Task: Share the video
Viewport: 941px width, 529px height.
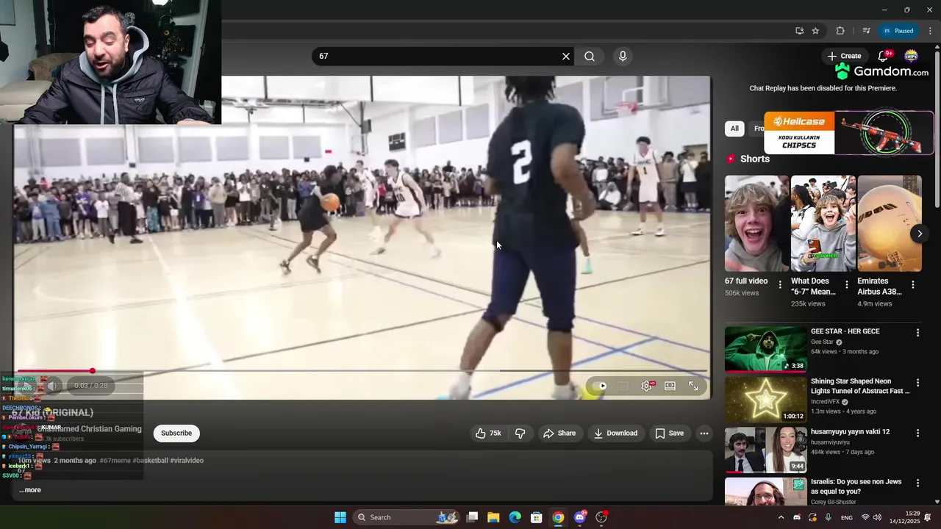Action: click(559, 433)
